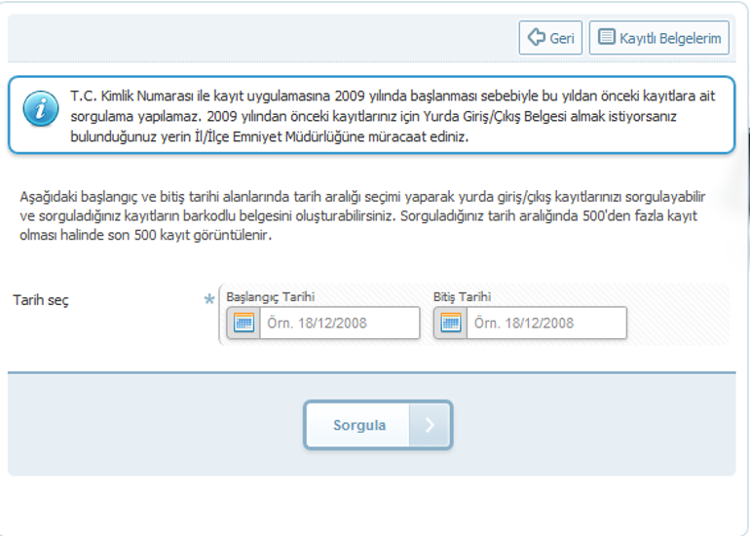The height and width of the screenshot is (536, 750).
Task: Open the Başlangıç Tarihi calendar picker icon
Action: tap(244, 323)
